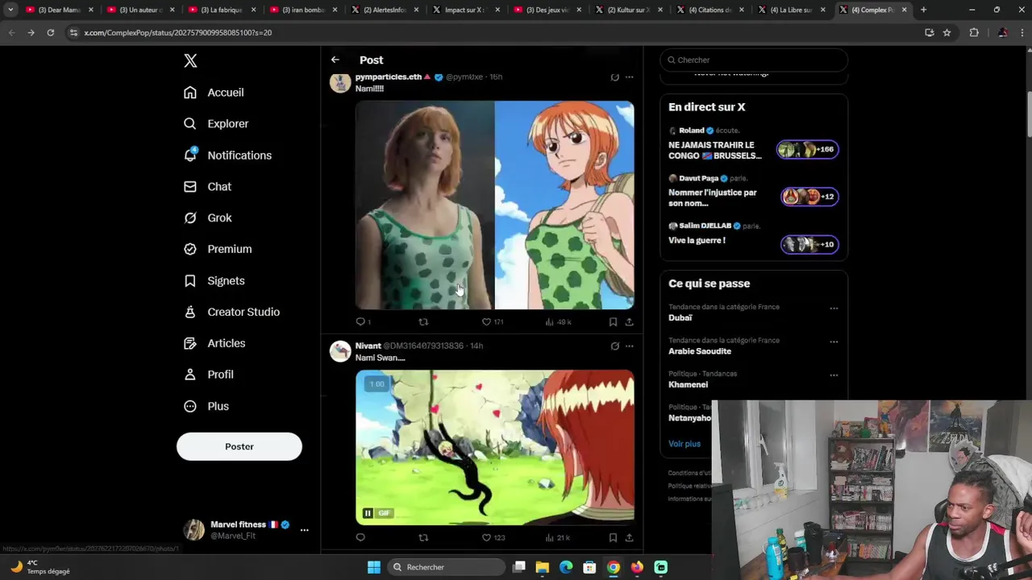Open Chat in the sidebar
1032x580 pixels.
207,187
